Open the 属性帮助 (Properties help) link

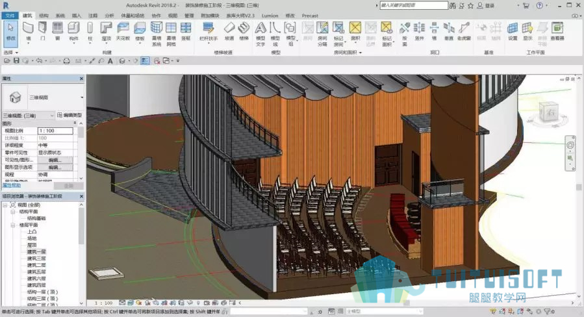[x=12, y=185]
